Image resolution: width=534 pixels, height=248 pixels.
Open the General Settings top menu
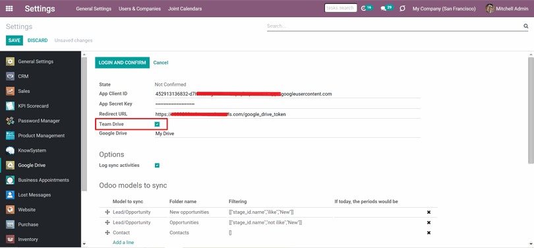coord(94,9)
